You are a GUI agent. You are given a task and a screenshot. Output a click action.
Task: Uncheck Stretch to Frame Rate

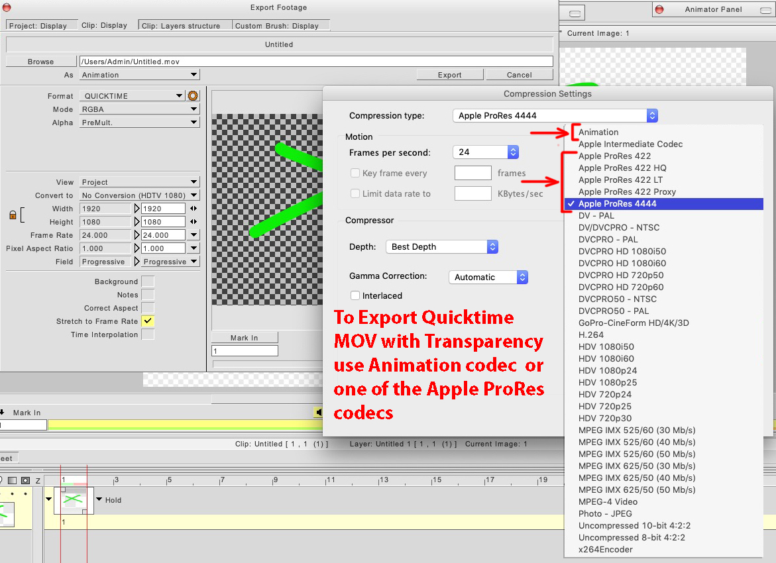[x=148, y=321]
